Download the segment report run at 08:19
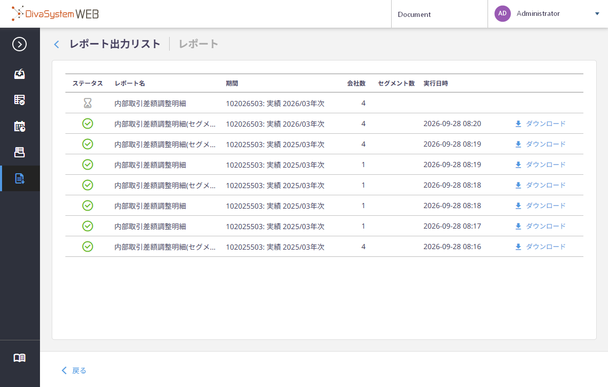The width and height of the screenshot is (608, 387). 540,144
